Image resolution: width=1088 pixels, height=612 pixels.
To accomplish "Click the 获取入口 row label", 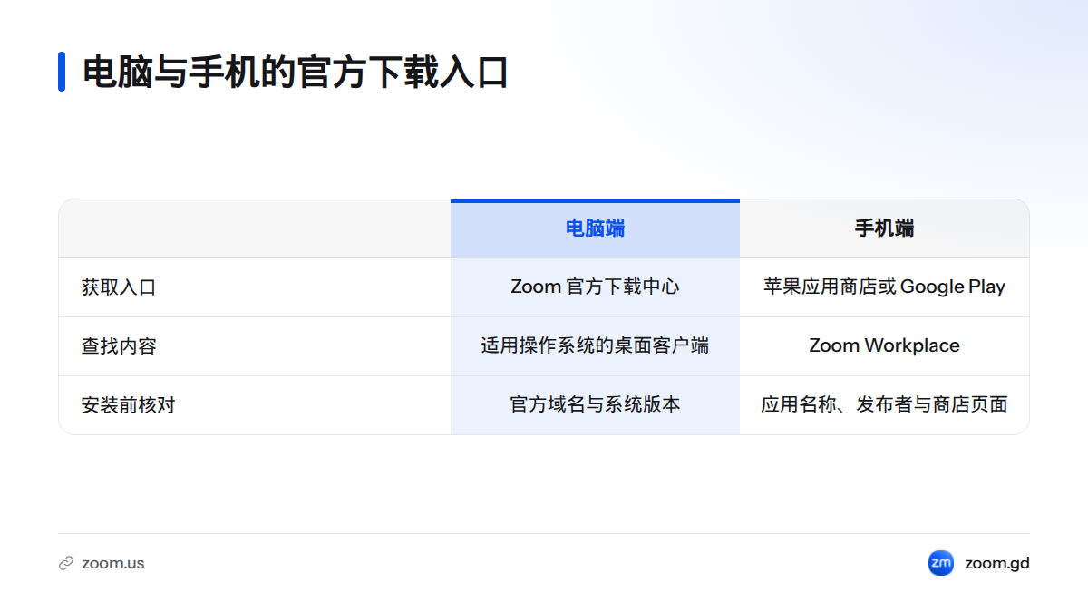I will pos(119,287).
